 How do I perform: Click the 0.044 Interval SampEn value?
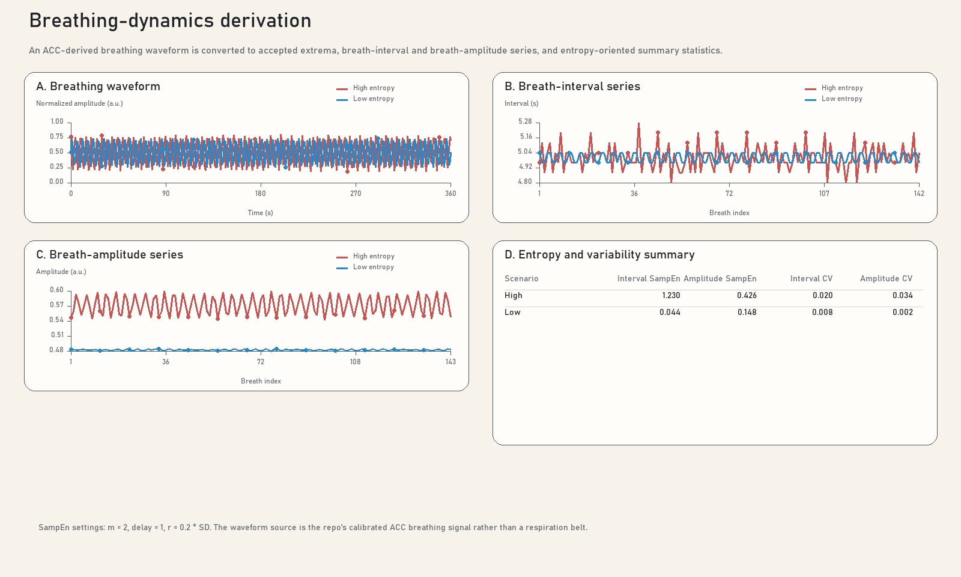(670, 312)
